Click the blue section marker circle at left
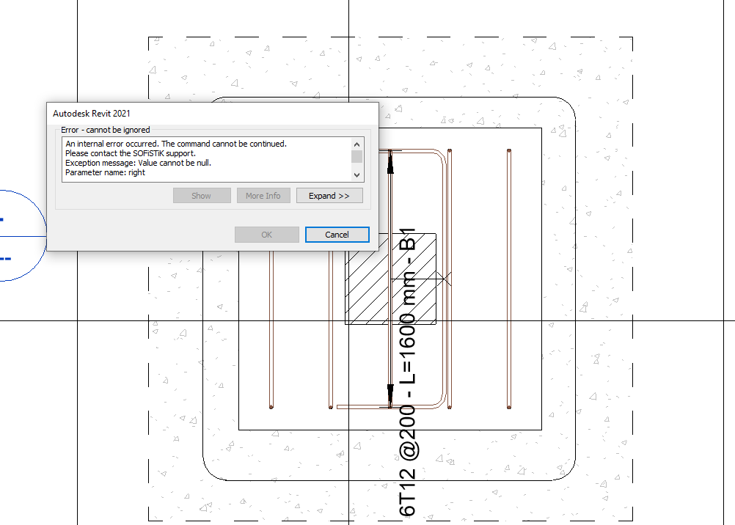This screenshot has height=525, width=735. click(x=22, y=236)
